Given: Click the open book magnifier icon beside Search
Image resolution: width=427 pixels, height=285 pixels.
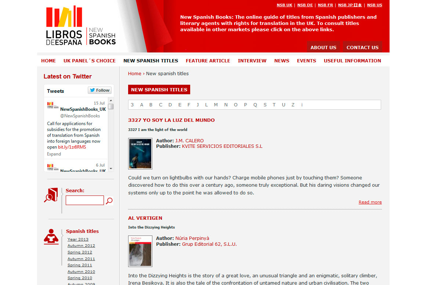Looking at the screenshot, I should [x=51, y=194].
